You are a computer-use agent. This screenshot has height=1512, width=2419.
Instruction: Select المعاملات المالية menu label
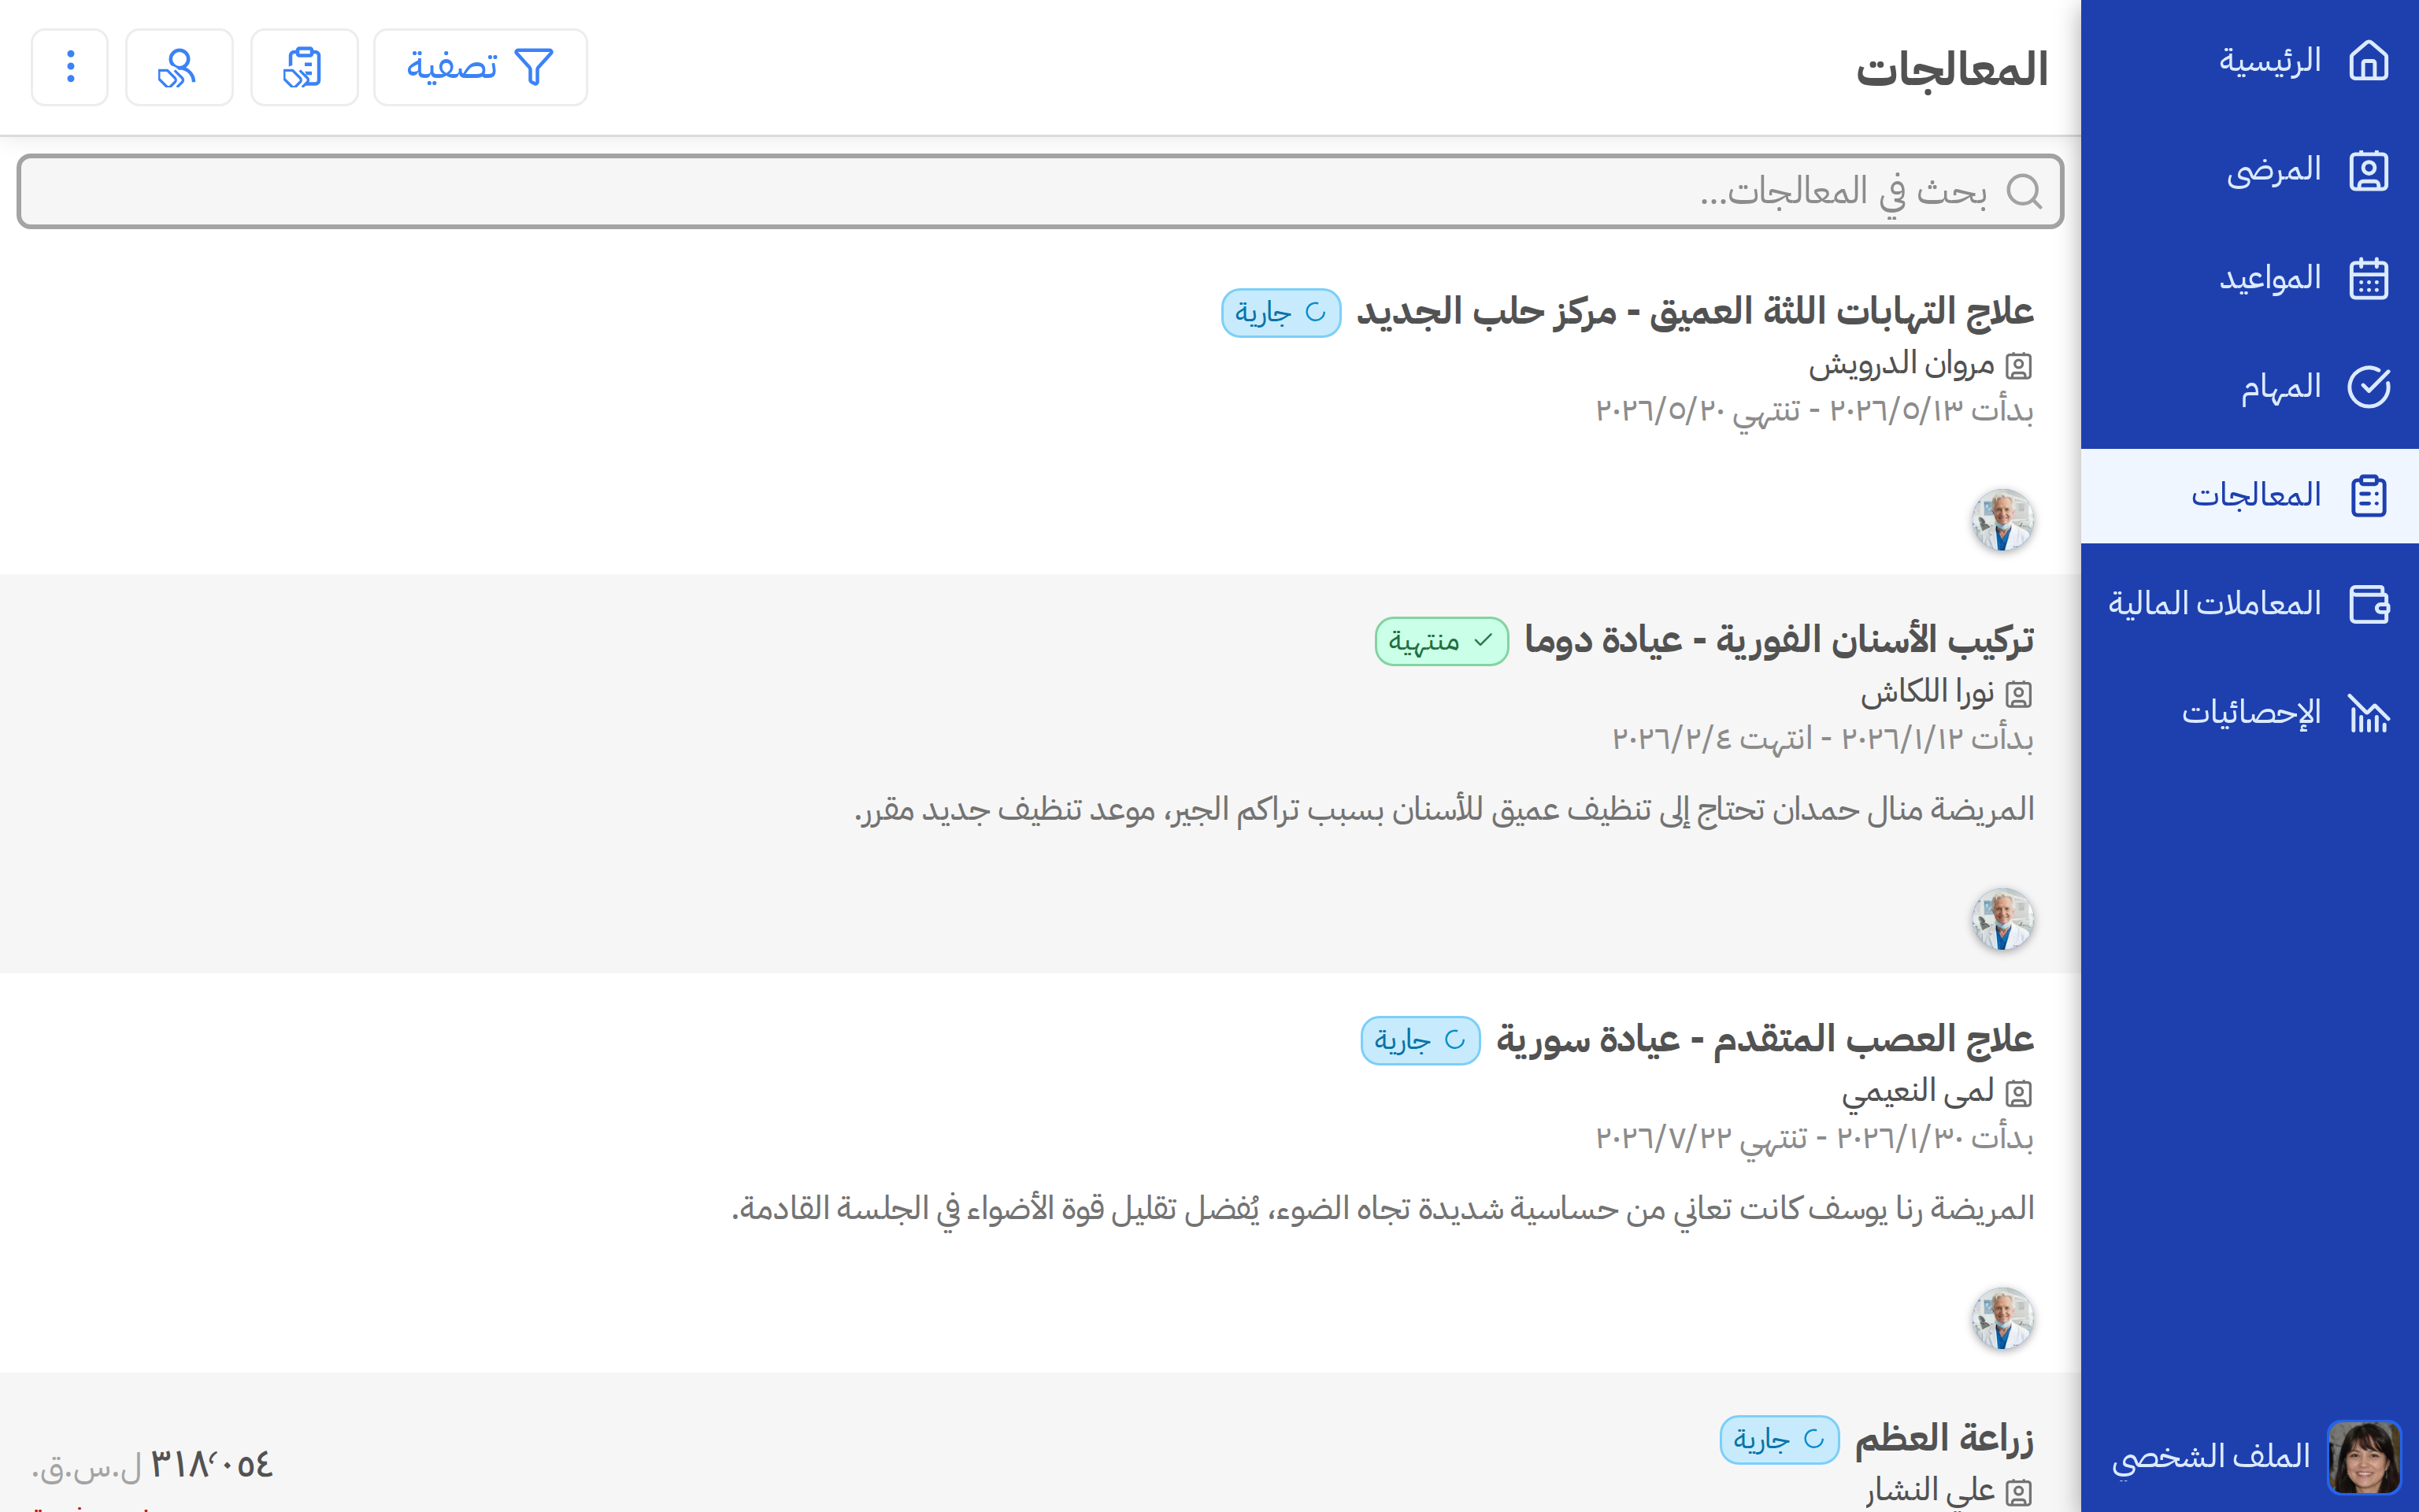pos(2214,604)
